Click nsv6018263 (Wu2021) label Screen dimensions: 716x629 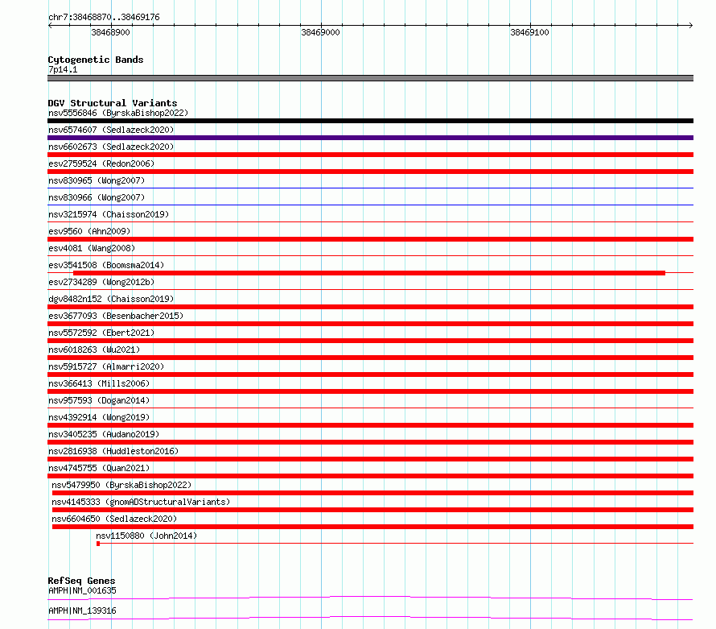coord(94,350)
